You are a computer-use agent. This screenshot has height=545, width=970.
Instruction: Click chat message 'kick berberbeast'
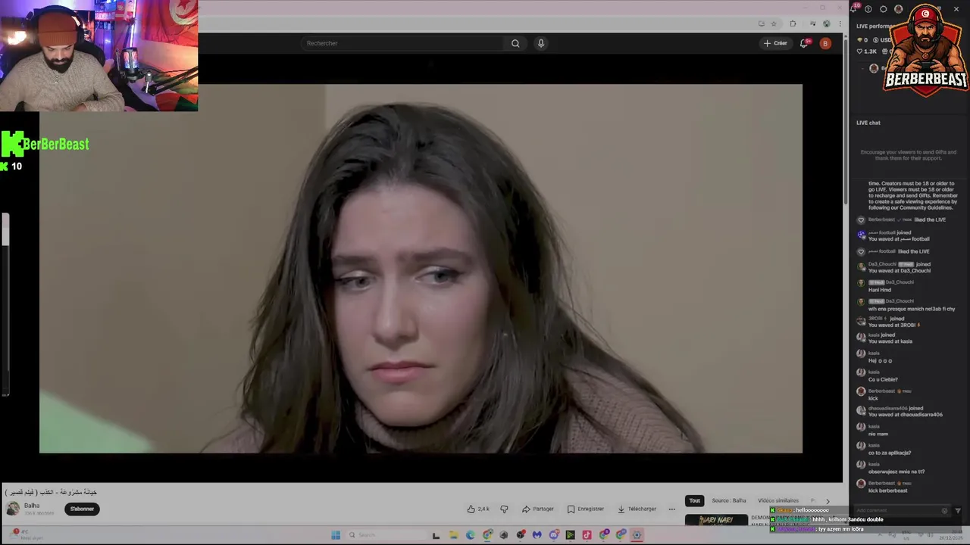click(887, 490)
